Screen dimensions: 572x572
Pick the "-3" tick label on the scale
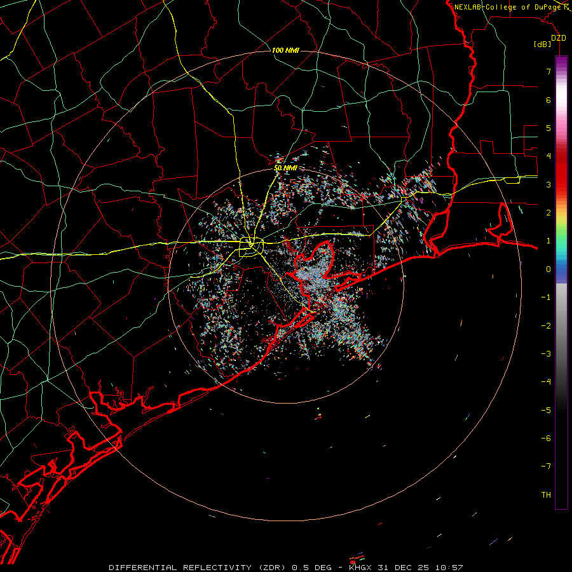(546, 354)
